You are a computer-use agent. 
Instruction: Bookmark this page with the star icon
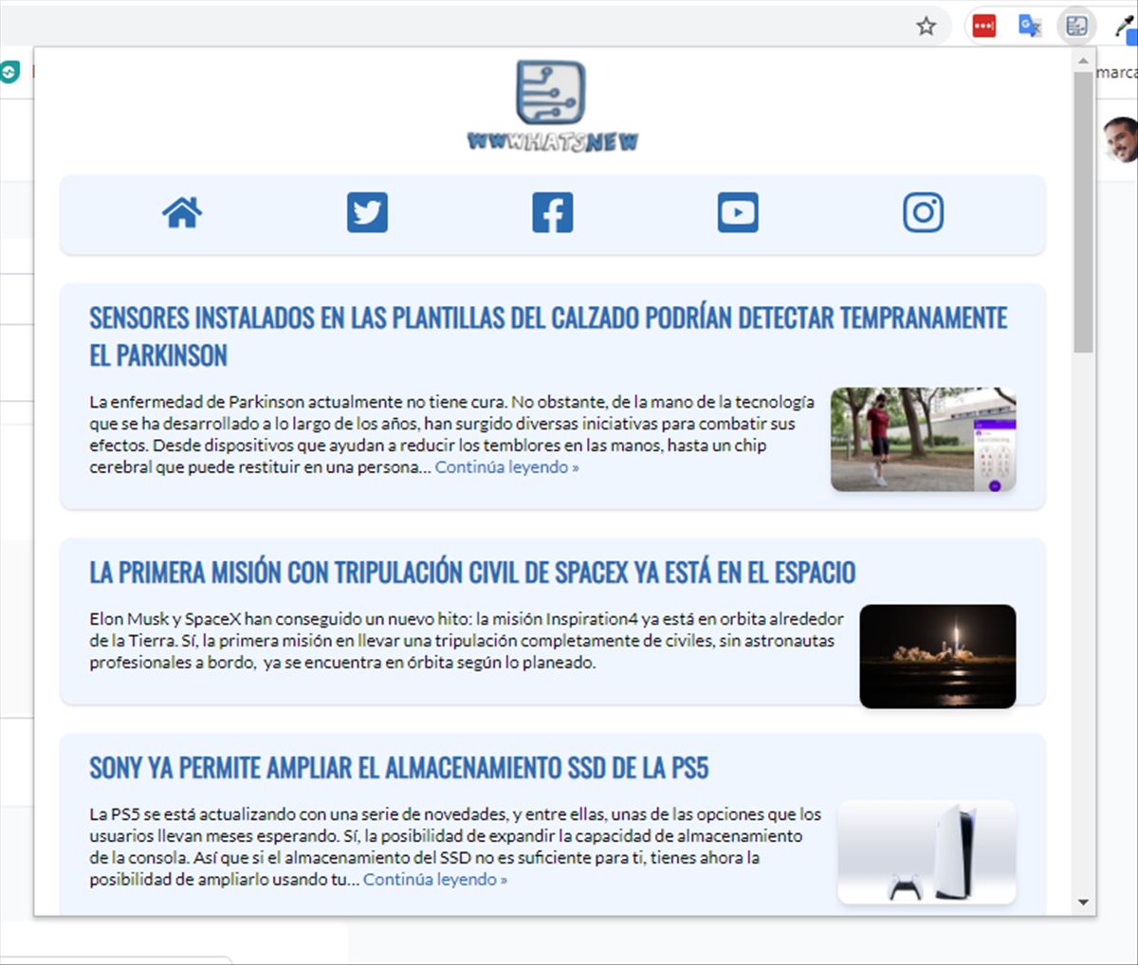(927, 26)
